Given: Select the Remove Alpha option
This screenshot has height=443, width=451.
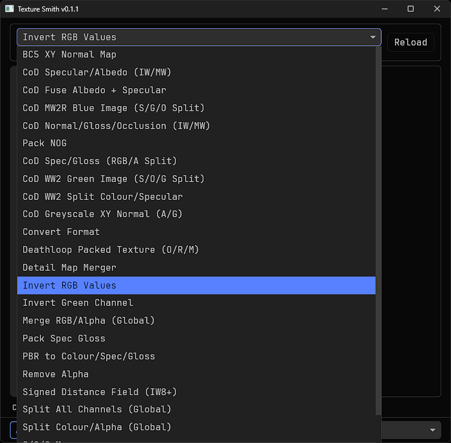Looking at the screenshot, I should pos(197,374).
